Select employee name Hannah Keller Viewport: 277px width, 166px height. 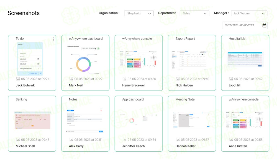point(186,146)
